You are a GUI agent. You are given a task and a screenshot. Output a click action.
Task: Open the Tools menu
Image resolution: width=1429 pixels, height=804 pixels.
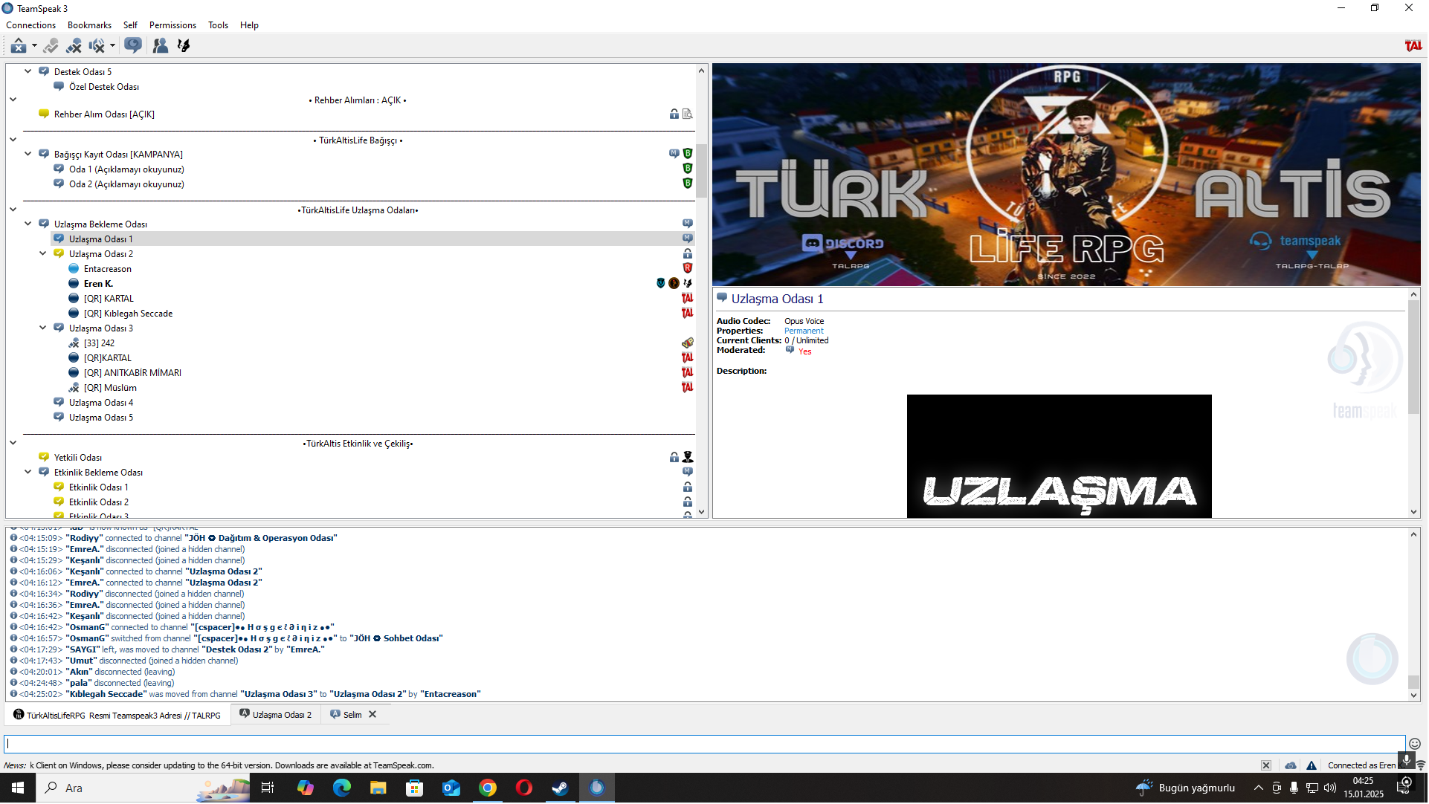(218, 25)
